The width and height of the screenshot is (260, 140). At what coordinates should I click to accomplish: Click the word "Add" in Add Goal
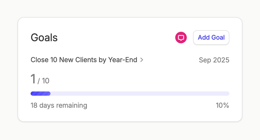204,38
